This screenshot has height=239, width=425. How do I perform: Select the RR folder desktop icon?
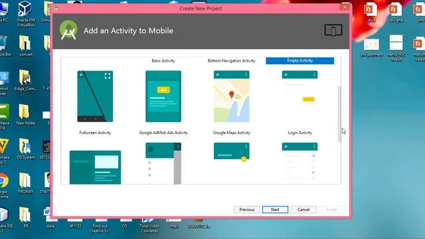(x=25, y=218)
